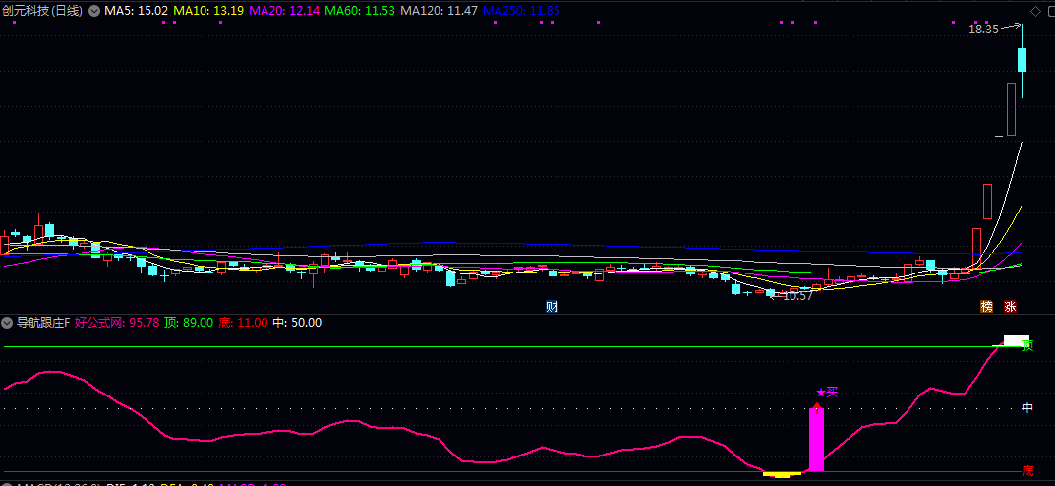Click the 导航跟庄F indicator name

pyautogui.click(x=42, y=322)
